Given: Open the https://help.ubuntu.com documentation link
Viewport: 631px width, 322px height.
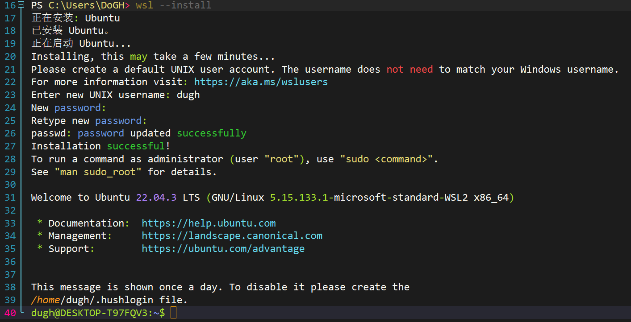Looking at the screenshot, I should [209, 223].
